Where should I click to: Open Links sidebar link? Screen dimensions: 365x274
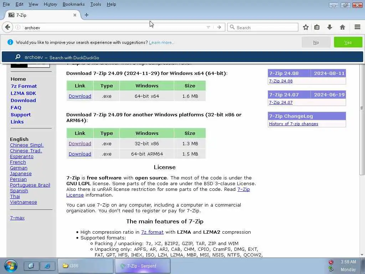[x=17, y=122]
